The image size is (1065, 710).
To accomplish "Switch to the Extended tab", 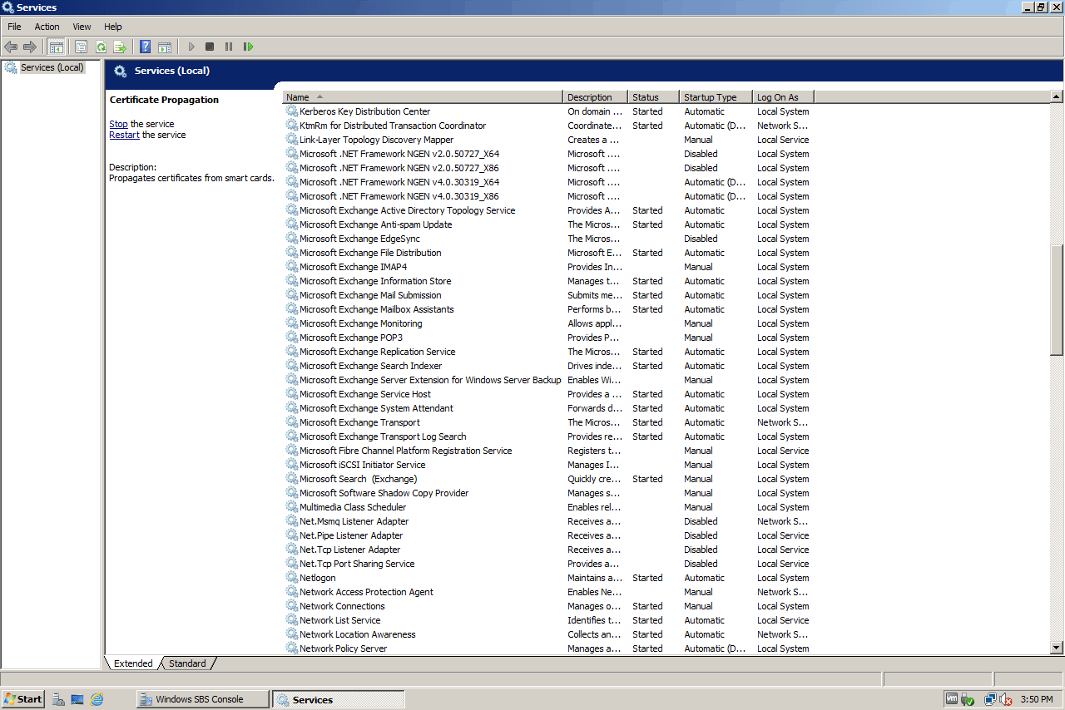I will 133,663.
